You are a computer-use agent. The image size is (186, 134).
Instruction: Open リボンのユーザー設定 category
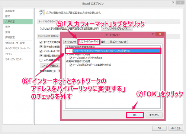point(15,43)
